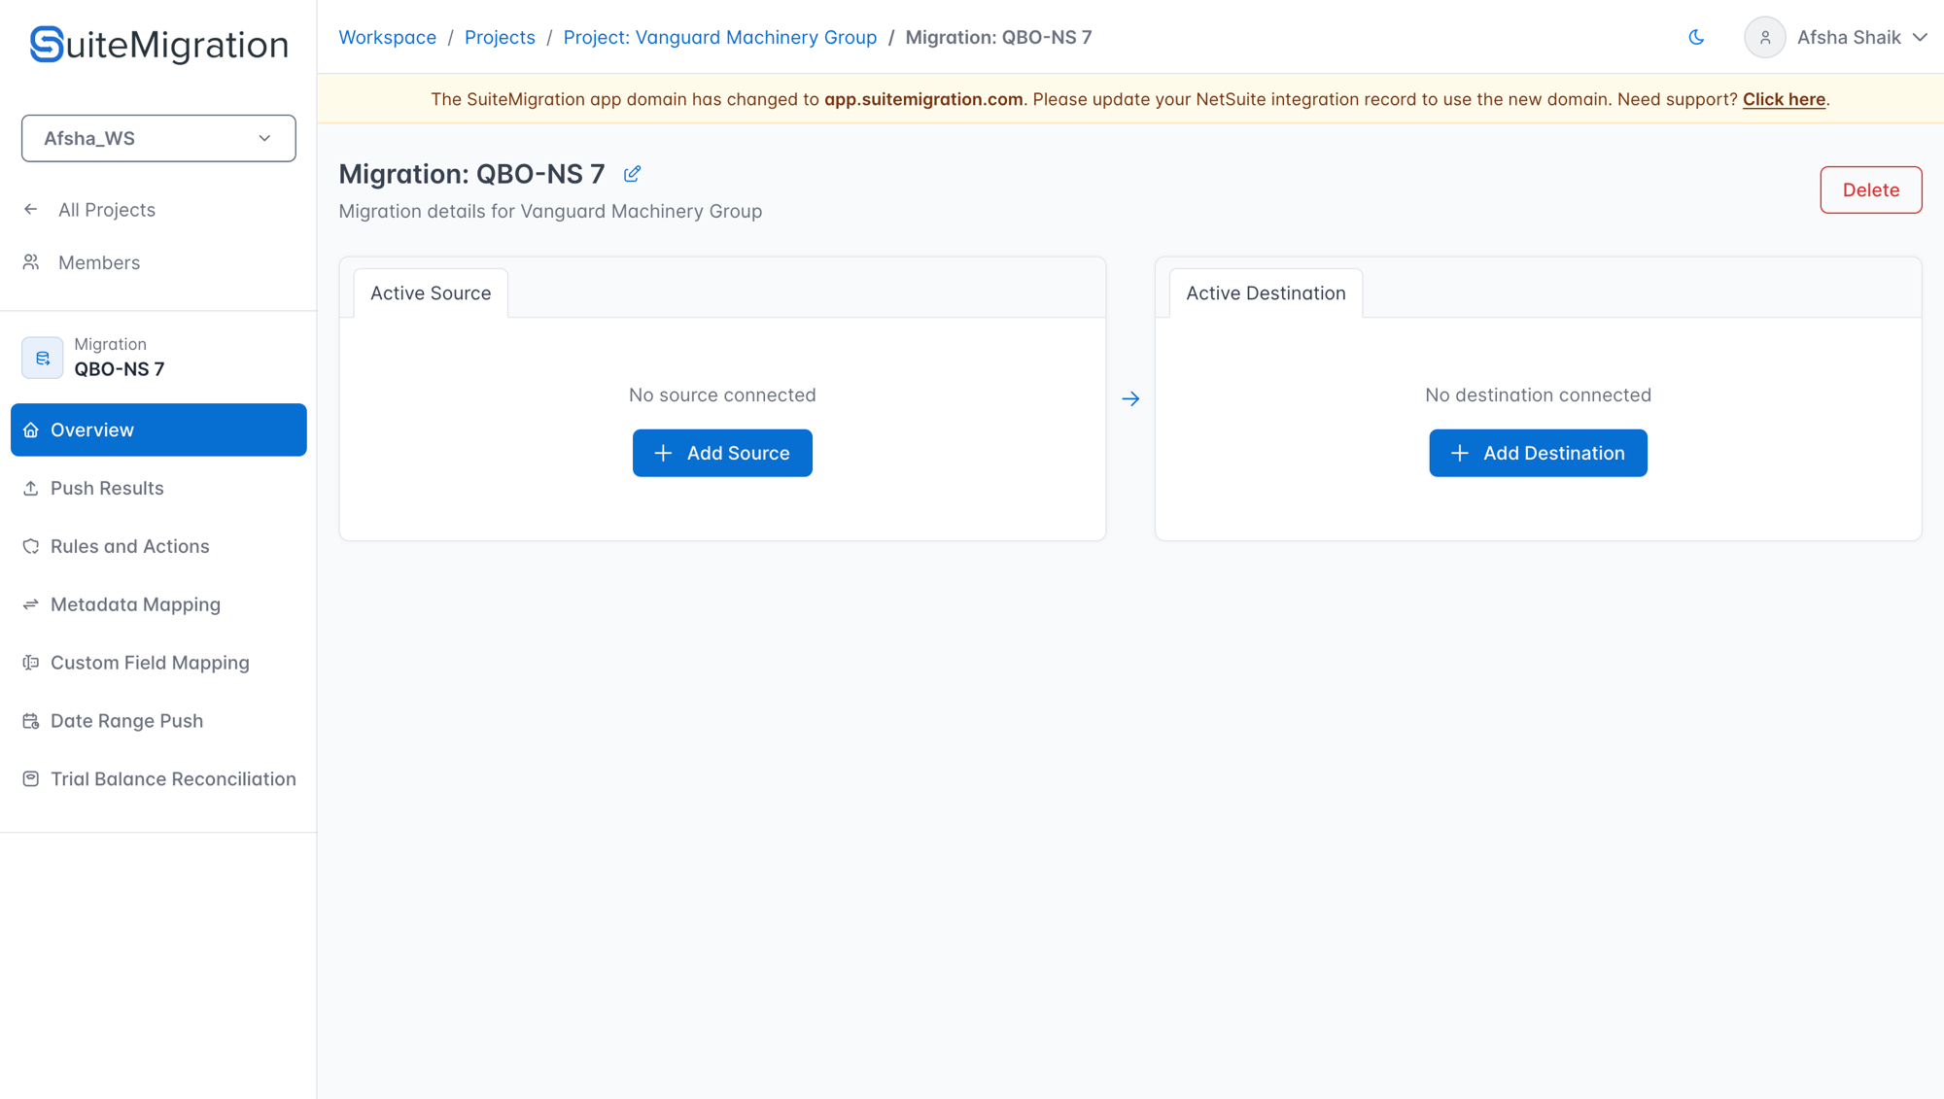1944x1099 pixels.
Task: Open the Members page
Action: tap(98, 262)
